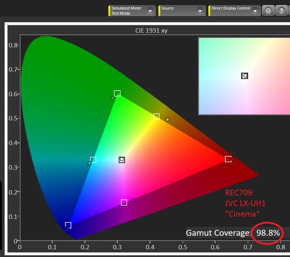Click the Simulated Meter Test Mode label
This screenshot has height=257, width=290.
coord(126,11)
